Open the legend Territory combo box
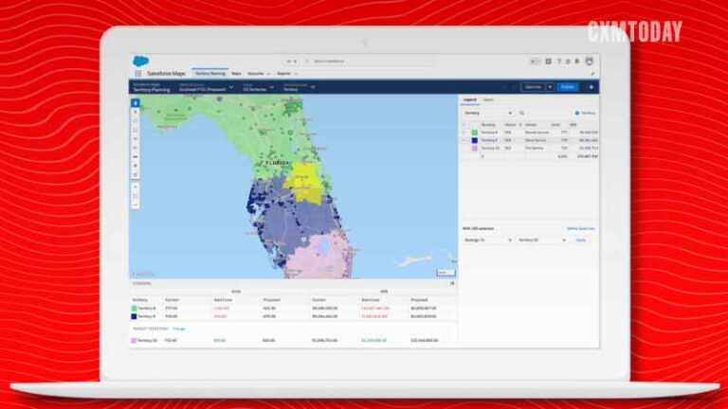 [487, 114]
